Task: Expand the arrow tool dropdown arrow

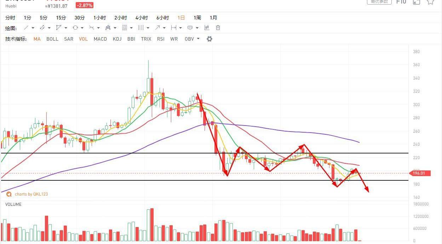Action: 164,28
